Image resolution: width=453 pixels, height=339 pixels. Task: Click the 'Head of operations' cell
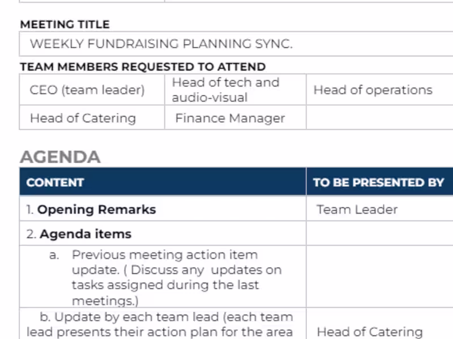click(373, 90)
